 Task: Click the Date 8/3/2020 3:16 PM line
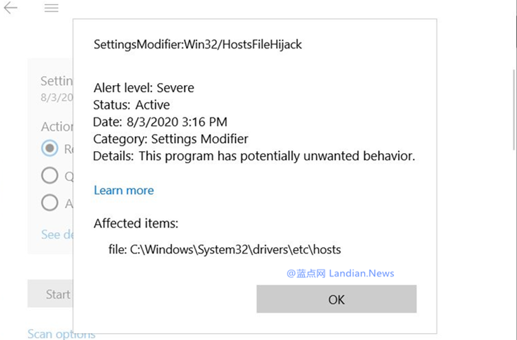160,122
